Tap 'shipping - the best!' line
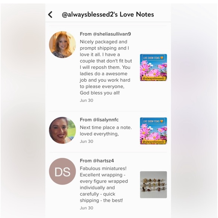 [x=101, y=200]
